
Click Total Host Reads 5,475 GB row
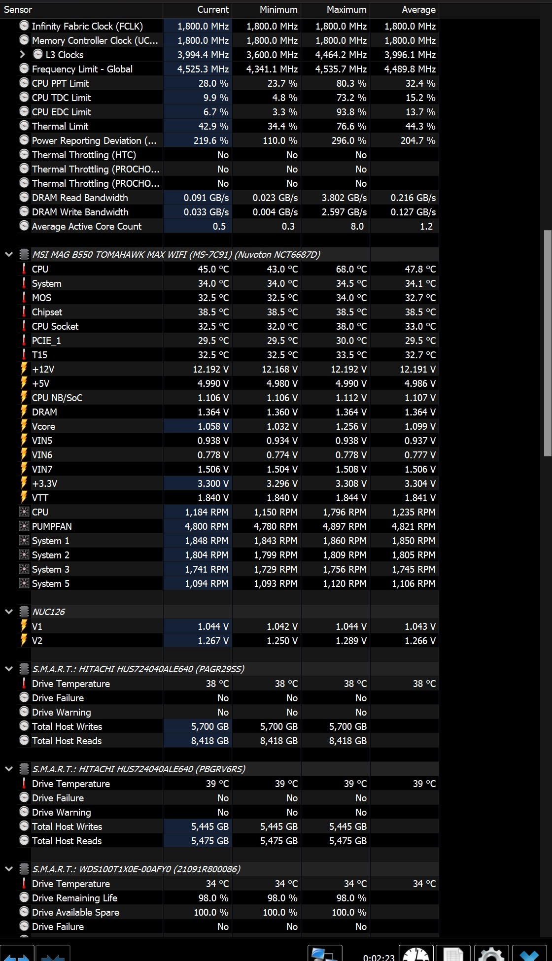219,841
